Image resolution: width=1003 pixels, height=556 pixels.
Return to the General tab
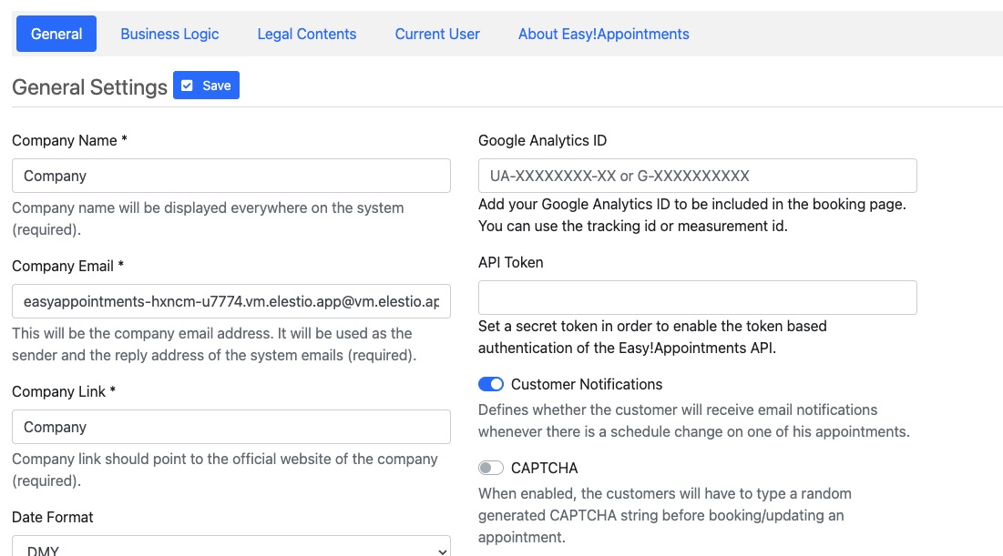point(56,34)
